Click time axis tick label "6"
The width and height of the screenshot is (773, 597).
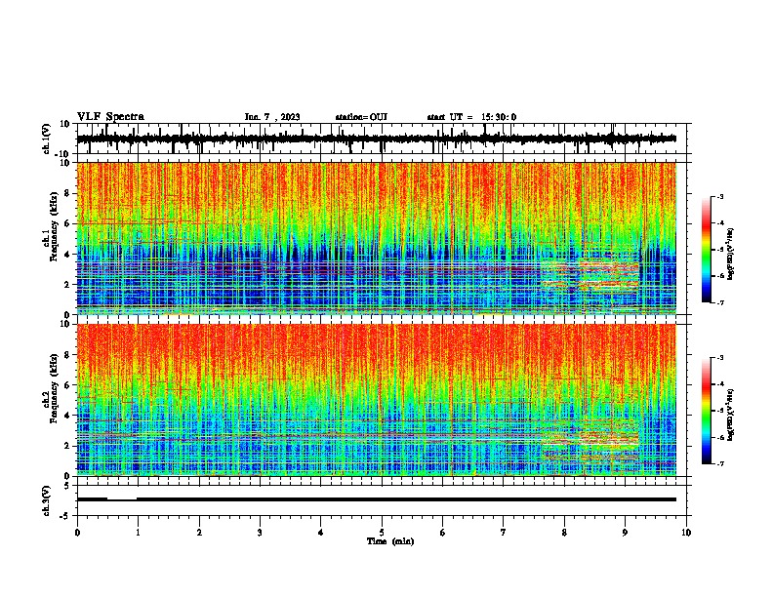[443, 533]
